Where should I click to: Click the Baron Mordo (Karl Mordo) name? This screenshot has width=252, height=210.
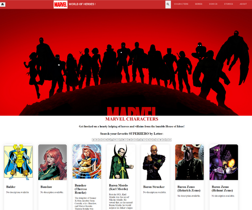[x=118, y=187]
